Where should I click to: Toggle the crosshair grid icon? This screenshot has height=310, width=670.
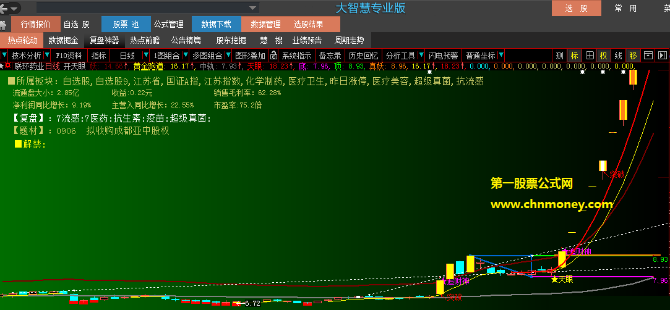[589, 56]
